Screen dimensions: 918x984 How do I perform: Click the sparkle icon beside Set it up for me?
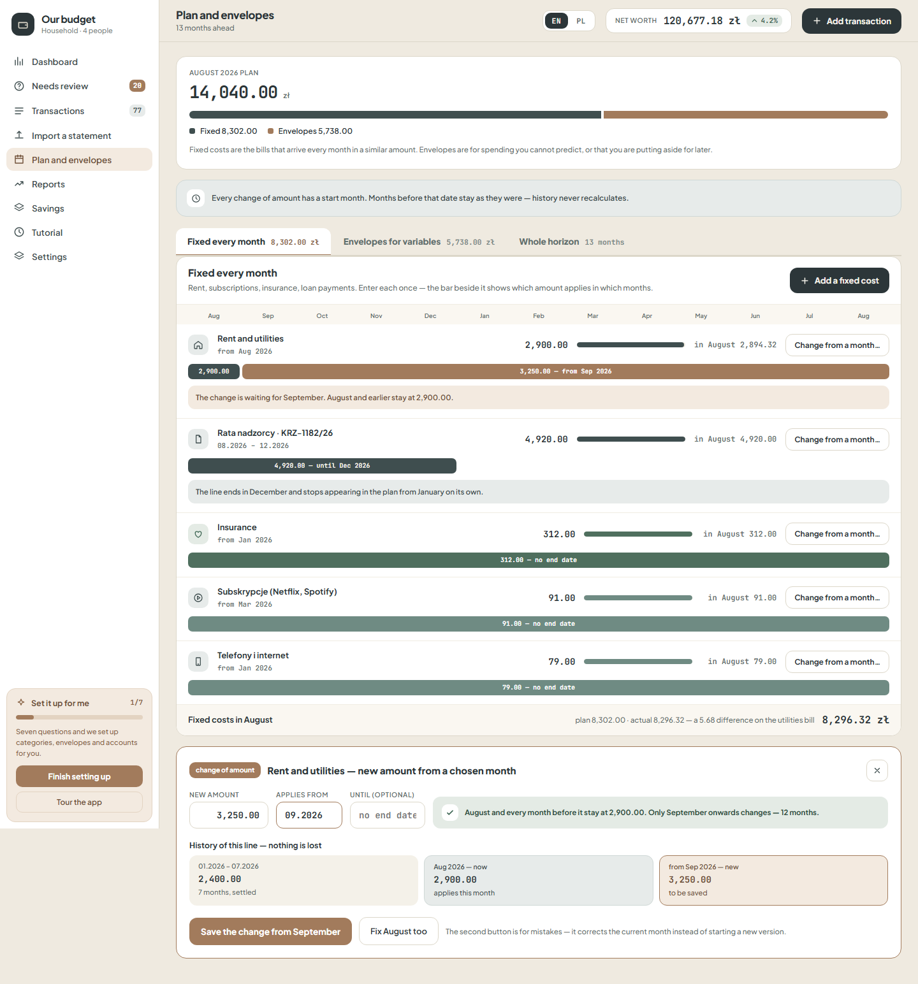21,702
